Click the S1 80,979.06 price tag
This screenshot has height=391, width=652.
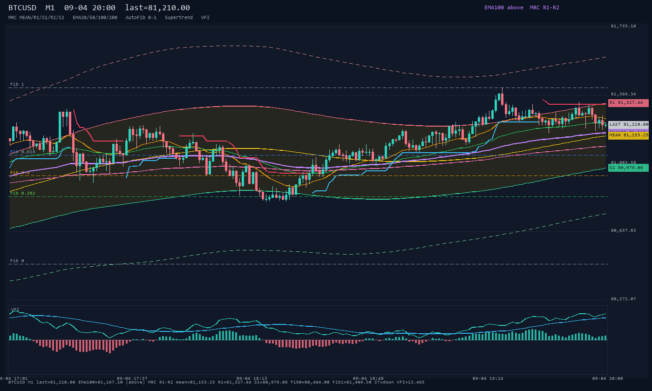coord(628,168)
